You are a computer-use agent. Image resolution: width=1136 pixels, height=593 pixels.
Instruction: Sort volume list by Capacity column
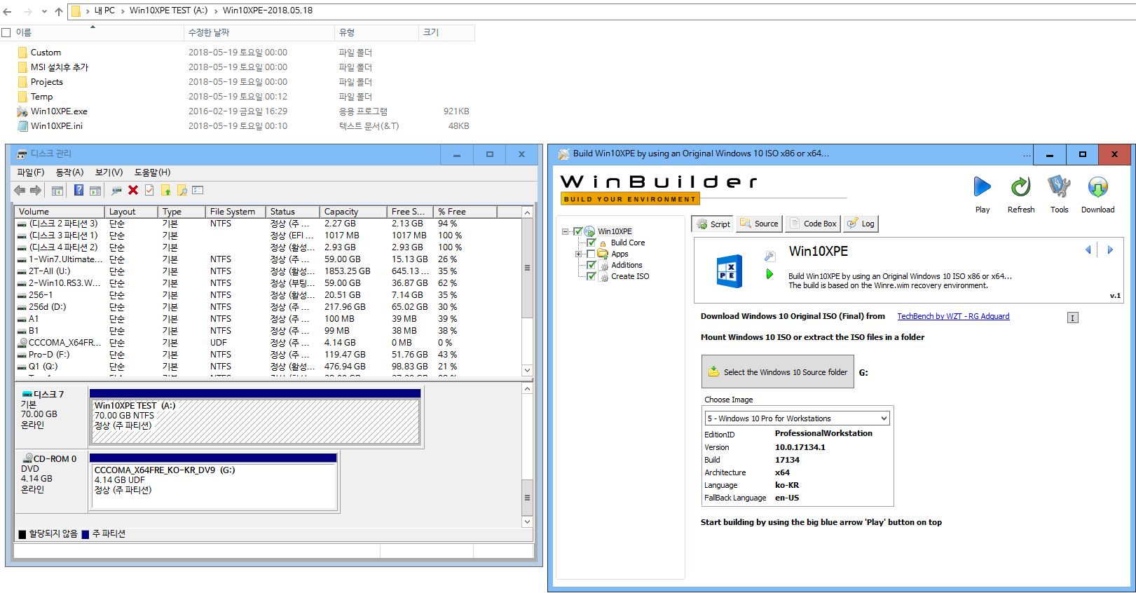[353, 212]
